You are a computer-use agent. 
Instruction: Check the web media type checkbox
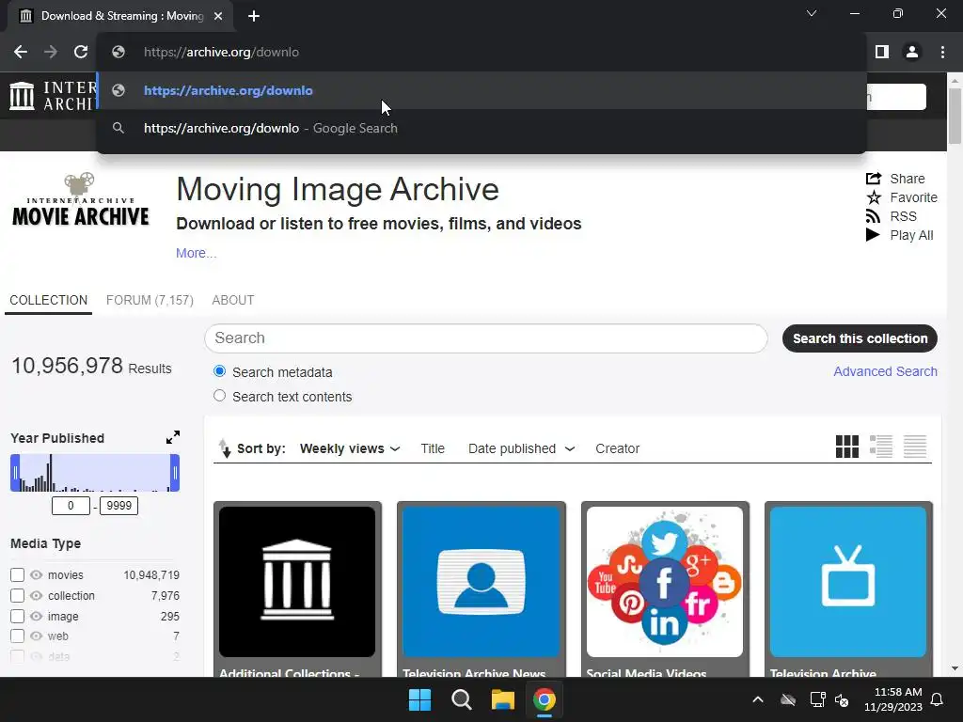click(x=17, y=636)
